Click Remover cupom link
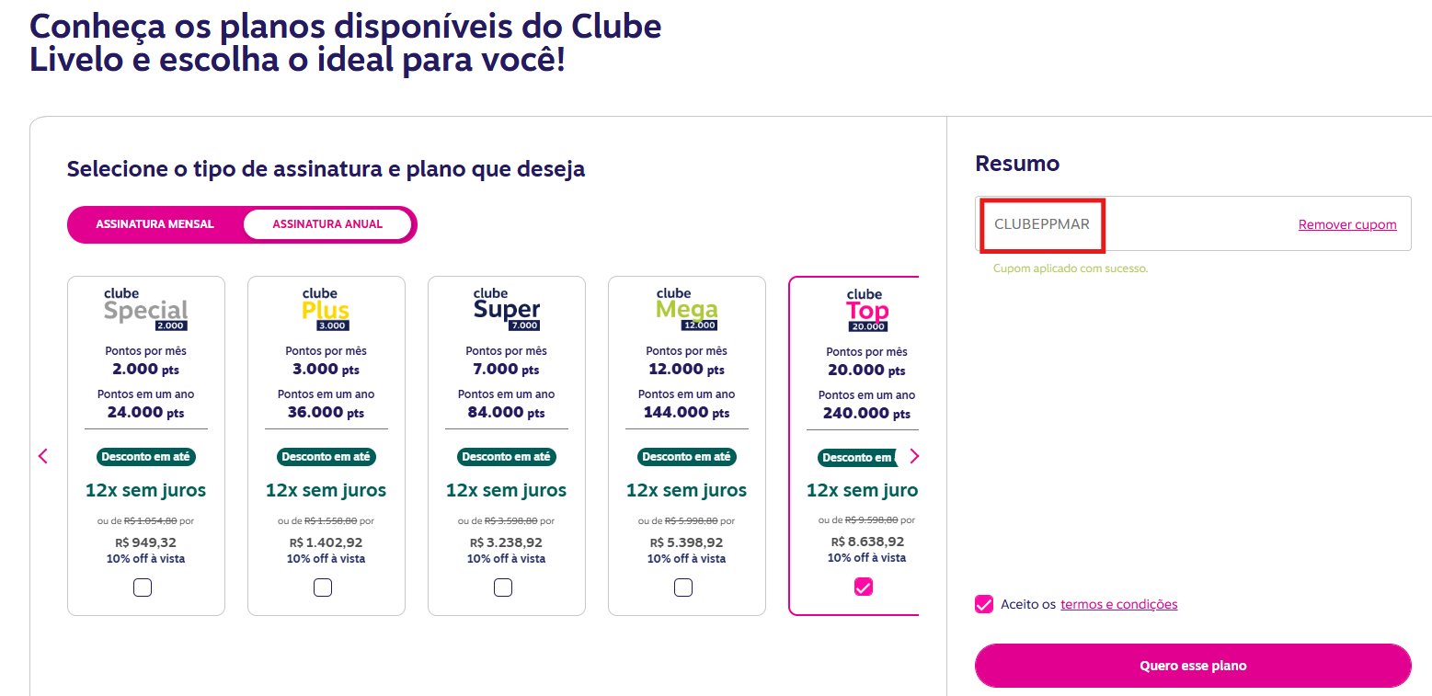This screenshot has width=1432, height=696. 1347,224
